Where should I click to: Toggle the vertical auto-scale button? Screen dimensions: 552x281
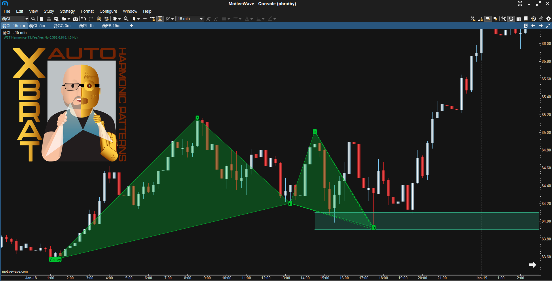pos(160,19)
